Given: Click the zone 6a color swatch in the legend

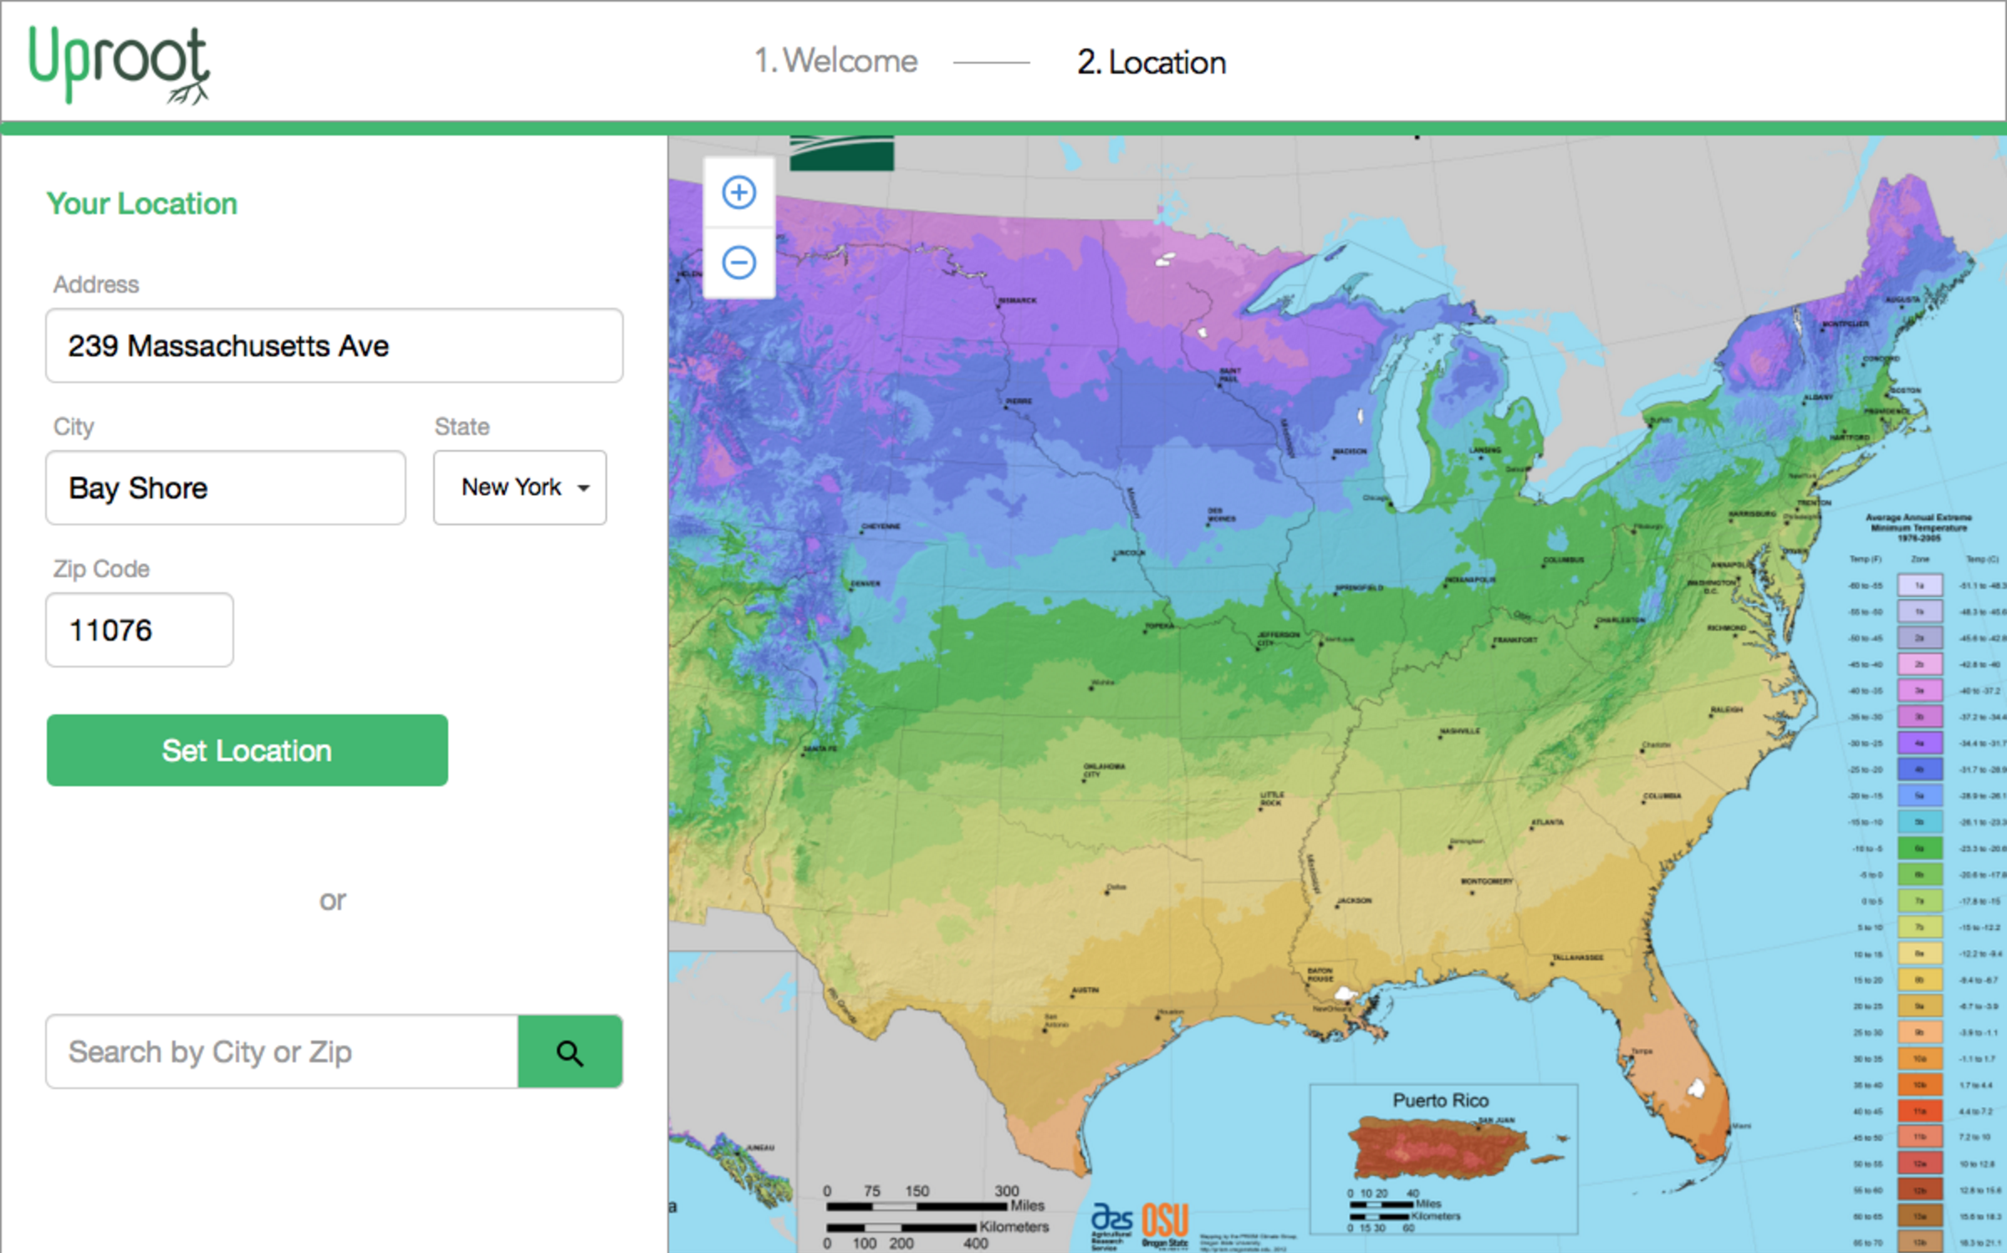Looking at the screenshot, I should click(x=1920, y=847).
